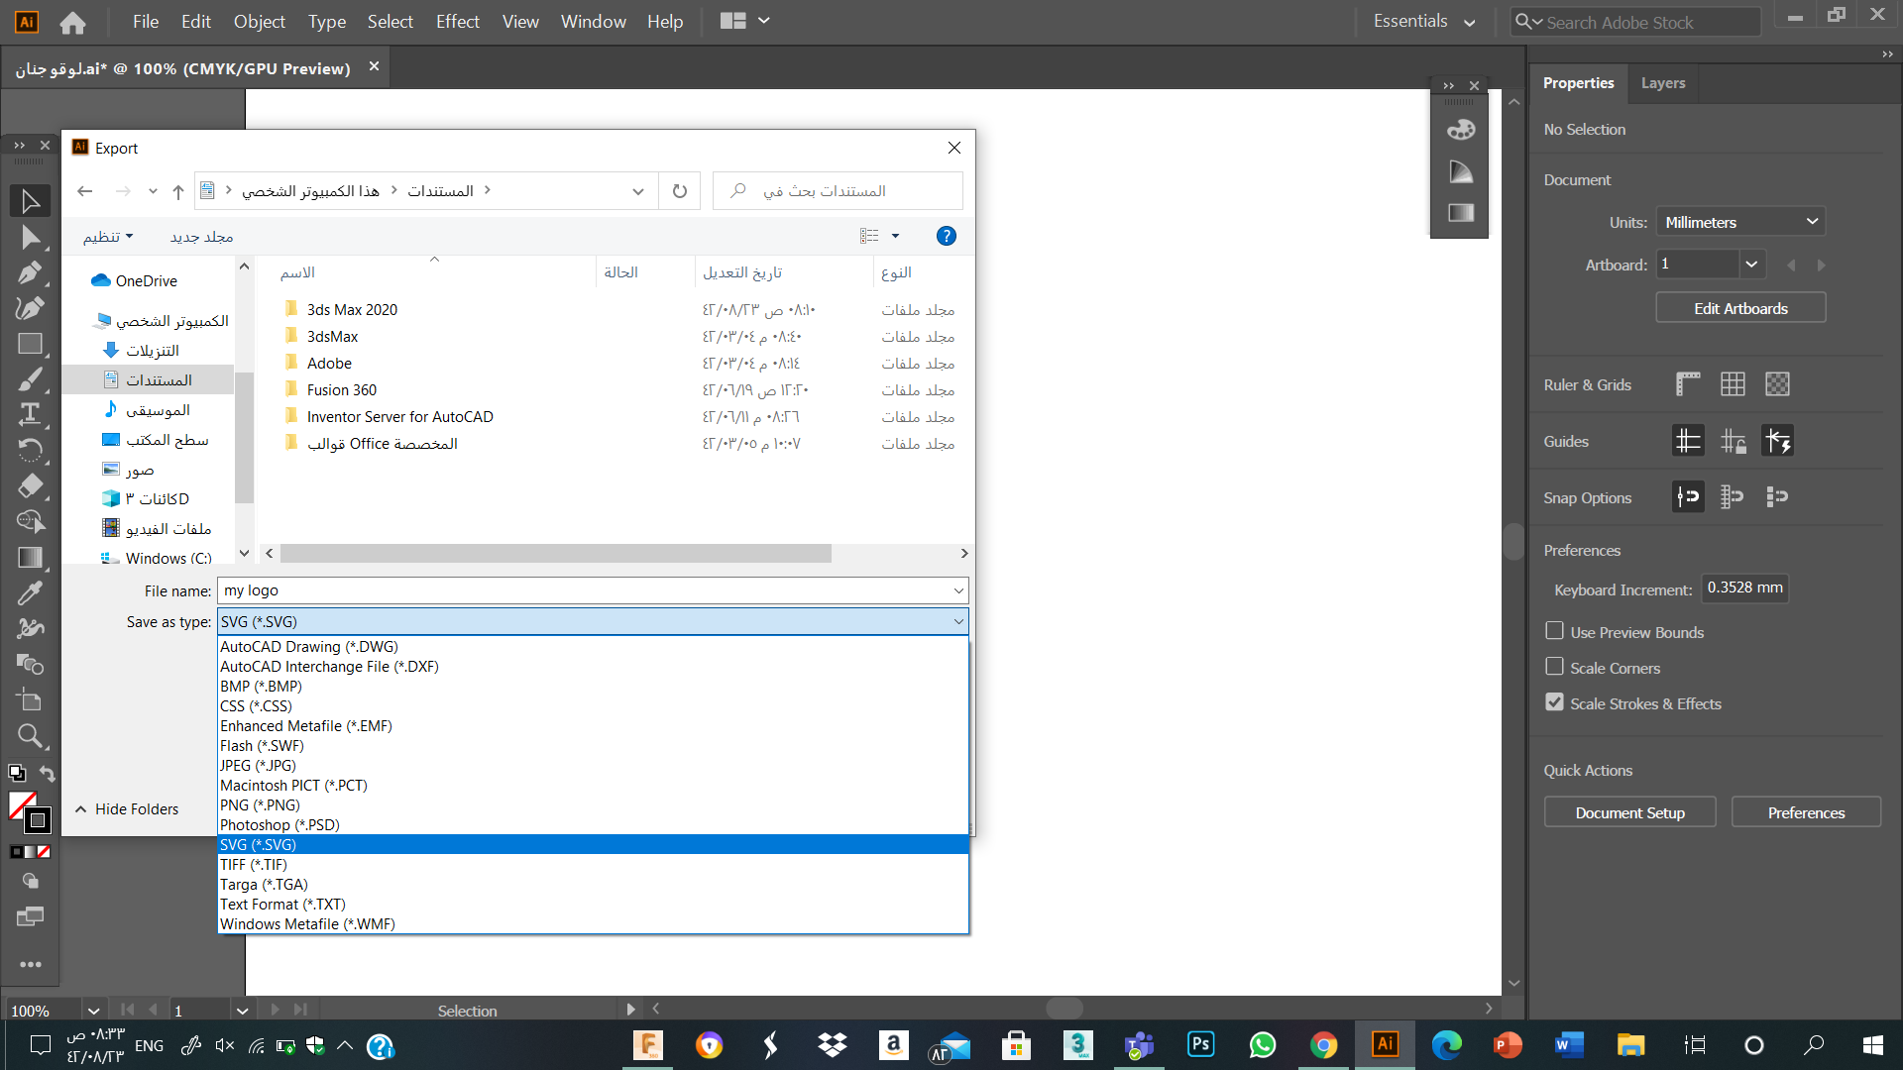Select the Direct Selection tool
The image size is (1903, 1070).
(30, 238)
